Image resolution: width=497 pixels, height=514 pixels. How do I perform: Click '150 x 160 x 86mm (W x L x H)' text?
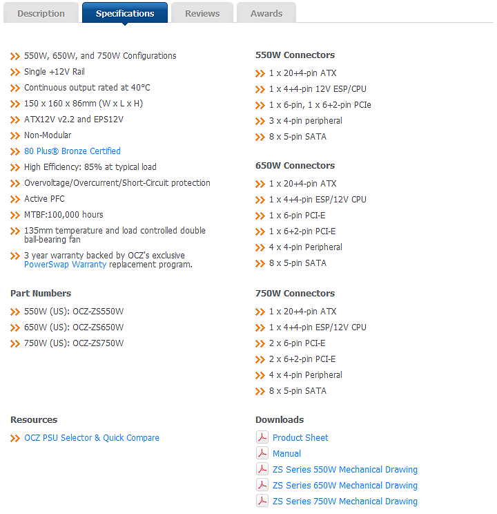pyautogui.click(x=84, y=104)
